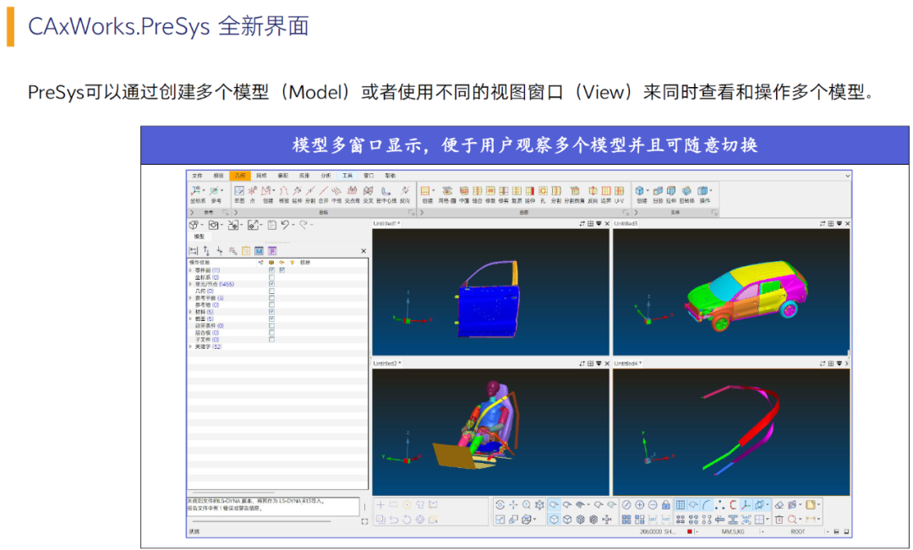The width and height of the screenshot is (913, 550).
Task: Activate the Untitled3 view window title
Action: coord(626,224)
